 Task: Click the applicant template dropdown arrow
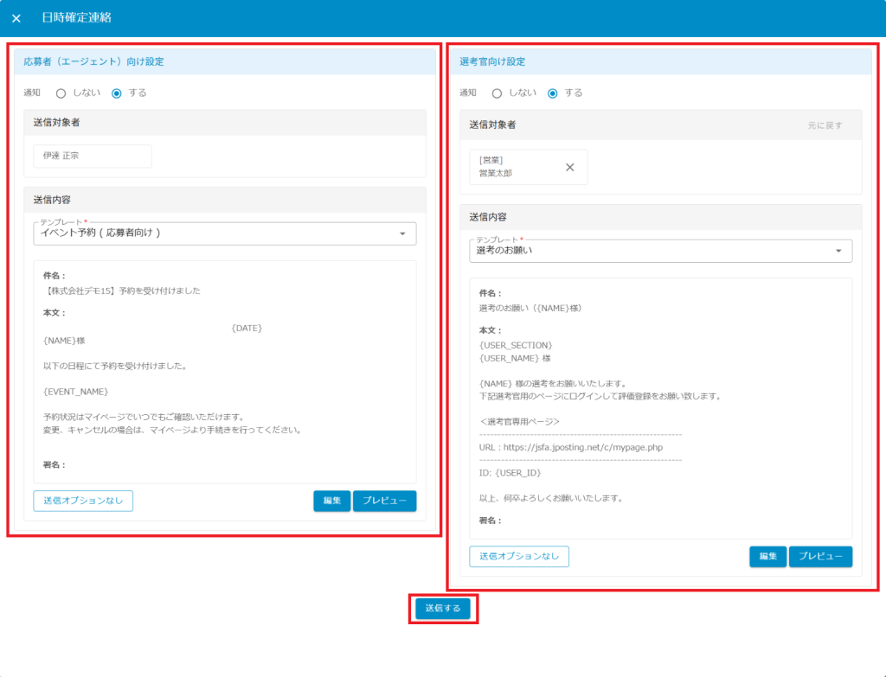402,233
